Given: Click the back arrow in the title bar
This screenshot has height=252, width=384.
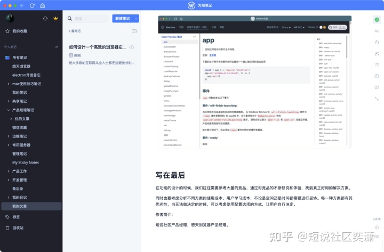Looking at the screenshot, I should [22, 5].
